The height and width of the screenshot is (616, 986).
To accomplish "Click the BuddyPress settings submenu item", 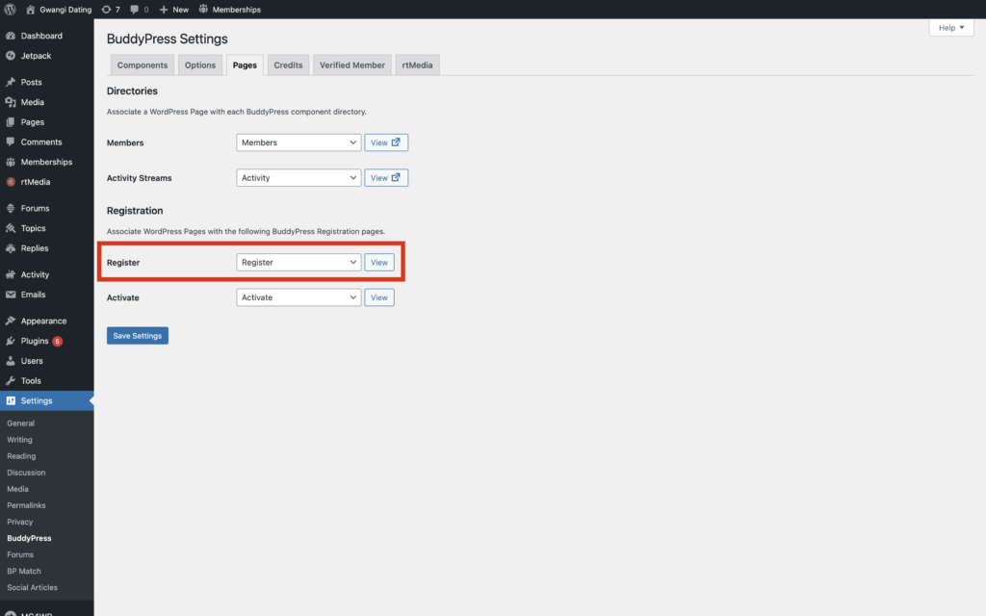I will (30, 538).
